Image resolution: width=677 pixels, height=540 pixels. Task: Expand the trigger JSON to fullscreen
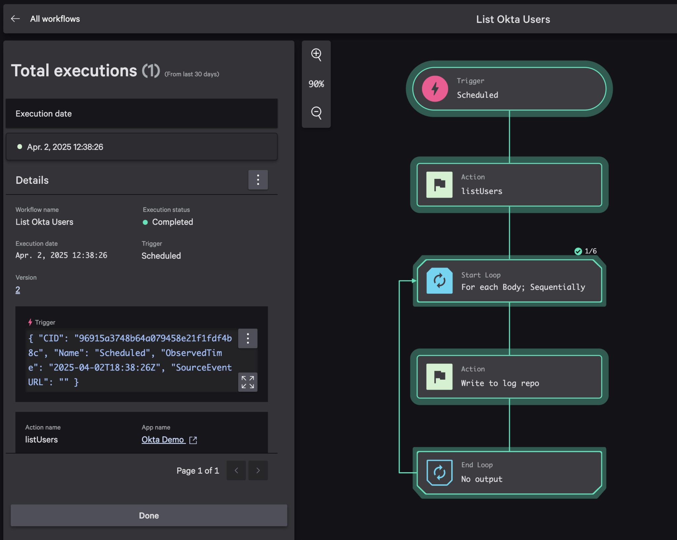pos(247,382)
